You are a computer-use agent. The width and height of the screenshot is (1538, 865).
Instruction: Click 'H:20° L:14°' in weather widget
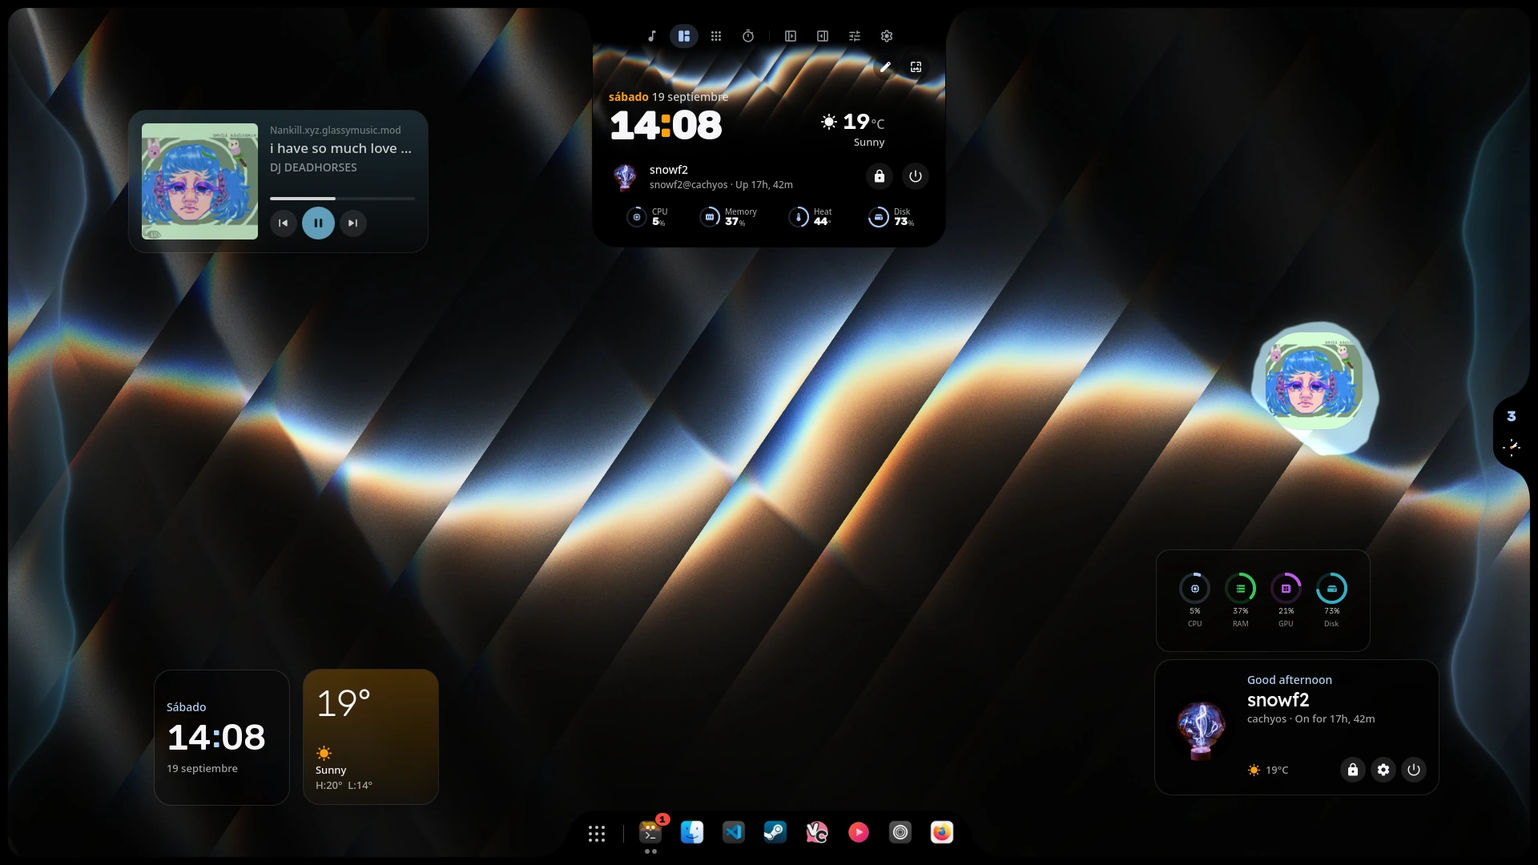point(344,786)
